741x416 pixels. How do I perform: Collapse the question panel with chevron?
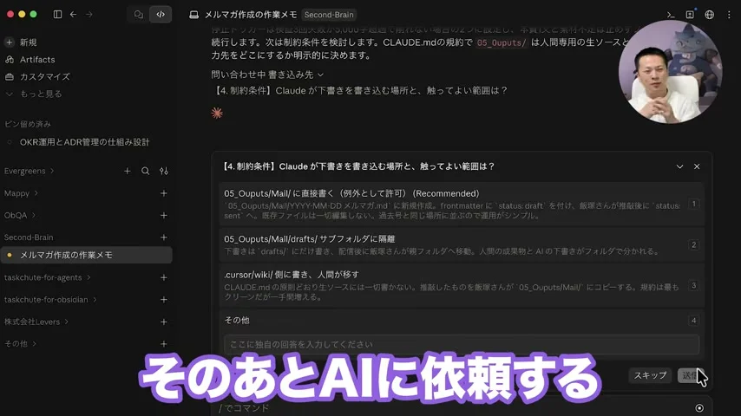(679, 166)
